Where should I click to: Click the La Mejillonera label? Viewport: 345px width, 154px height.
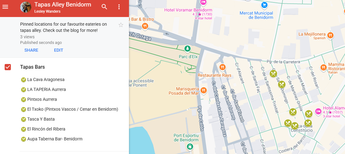tap(312, 34)
